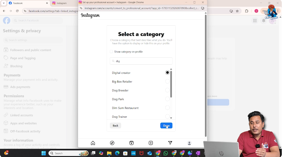Viewport: 283px width, 157px height.
Task: Click the Back button
Action: (115, 126)
